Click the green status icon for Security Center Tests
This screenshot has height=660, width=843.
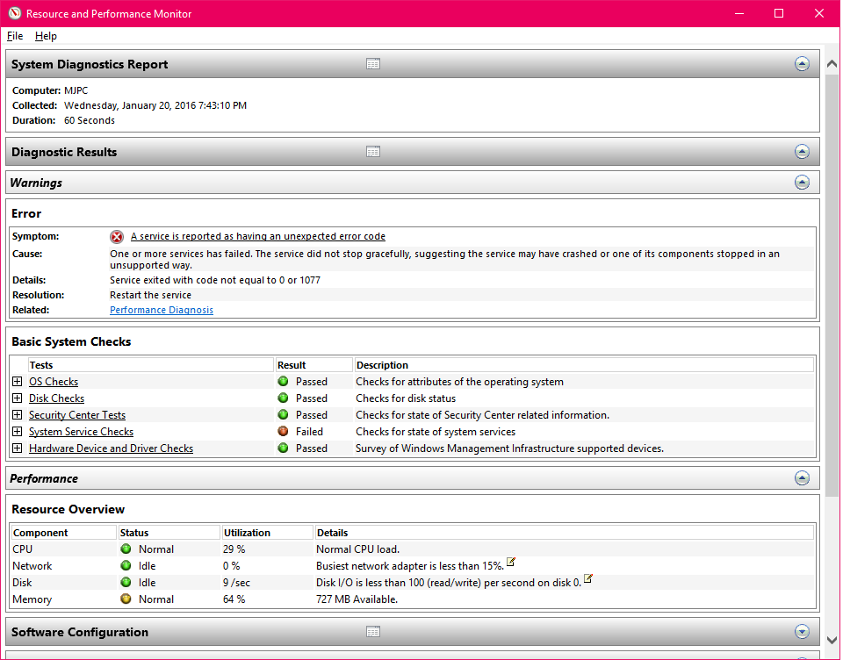pos(284,415)
